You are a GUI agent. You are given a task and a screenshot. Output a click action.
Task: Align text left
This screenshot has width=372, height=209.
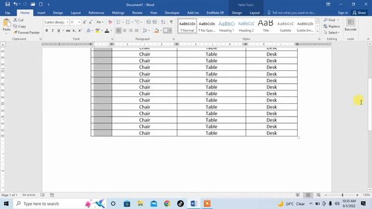[x=119, y=31]
